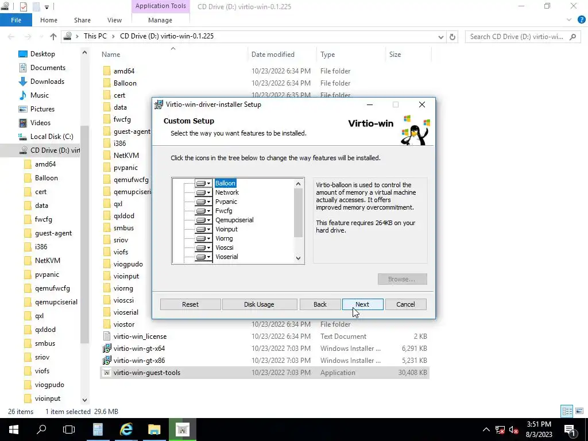Select amd64 folder in file list
Screen dimensions: 588x441
point(124,71)
